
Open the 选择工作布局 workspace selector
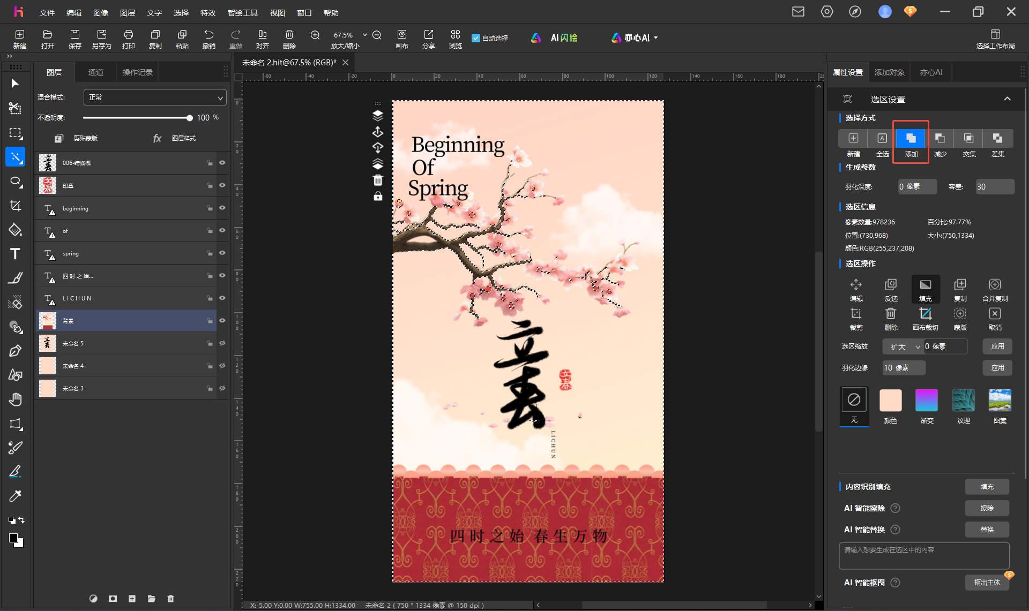pos(995,39)
